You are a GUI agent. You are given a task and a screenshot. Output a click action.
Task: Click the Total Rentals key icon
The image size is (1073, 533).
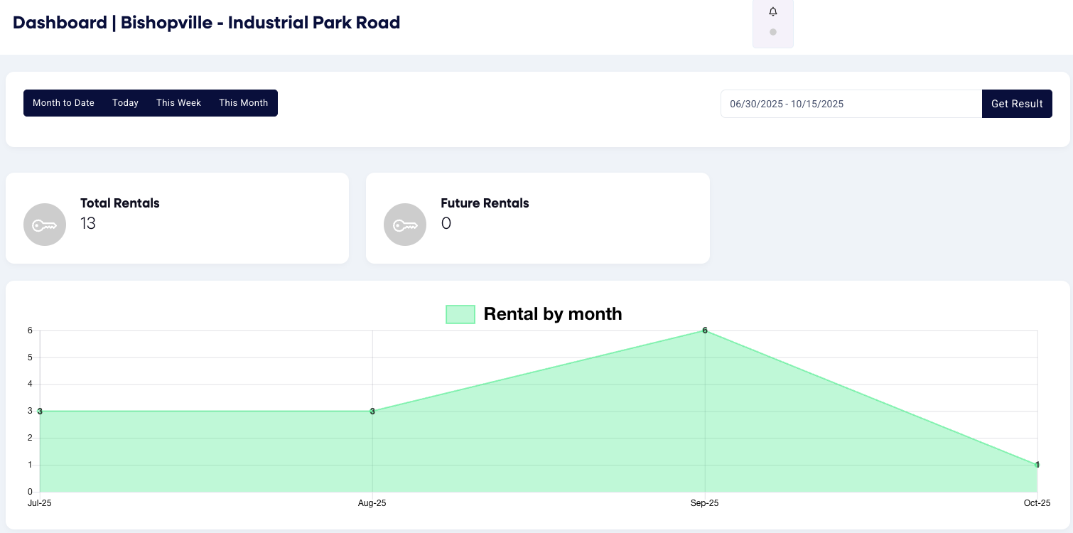tap(45, 225)
